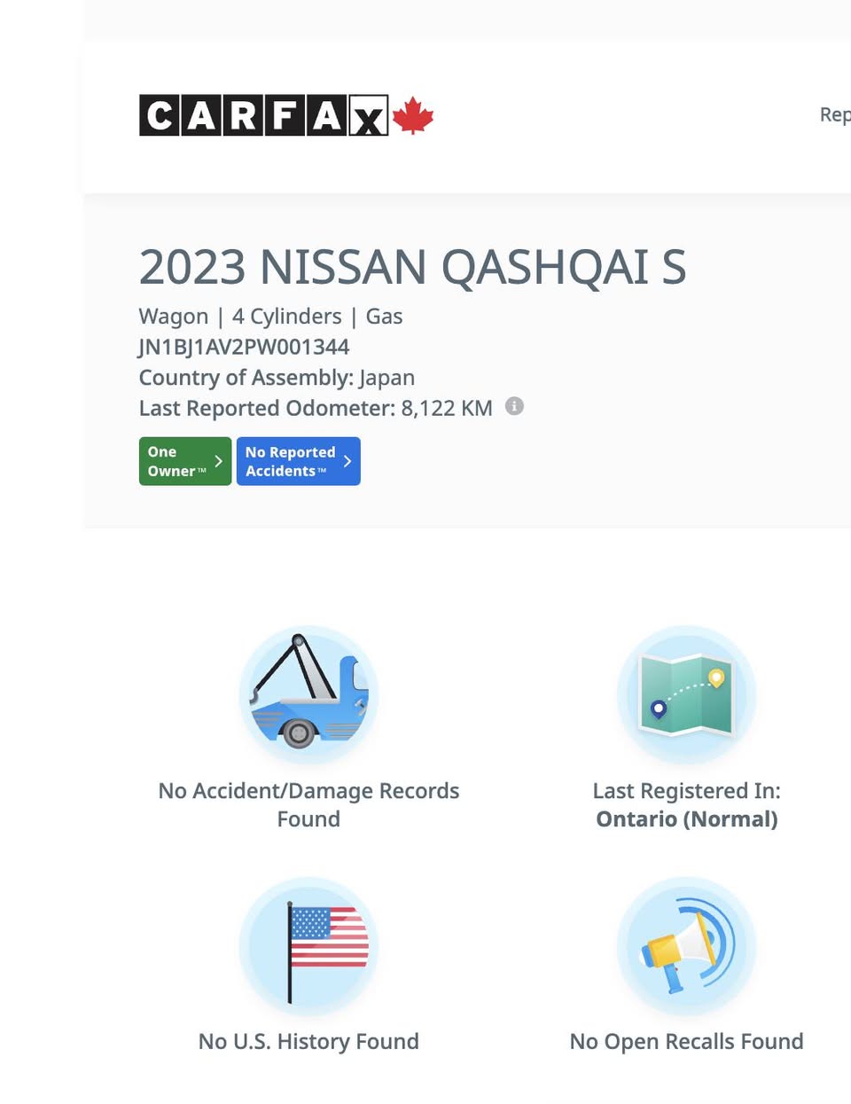The height and width of the screenshot is (1104, 851).
Task: Open the odometer info icon
Action: coord(514,406)
